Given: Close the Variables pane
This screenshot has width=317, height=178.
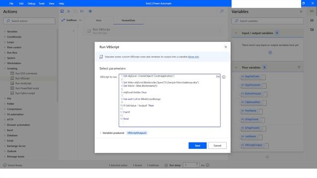Looking at the screenshot, I should (301, 11).
